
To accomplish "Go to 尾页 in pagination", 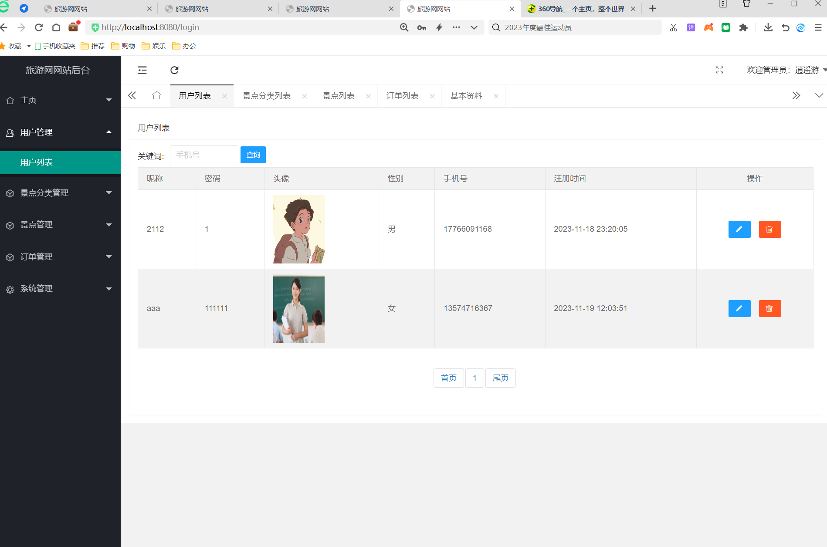I will [500, 378].
